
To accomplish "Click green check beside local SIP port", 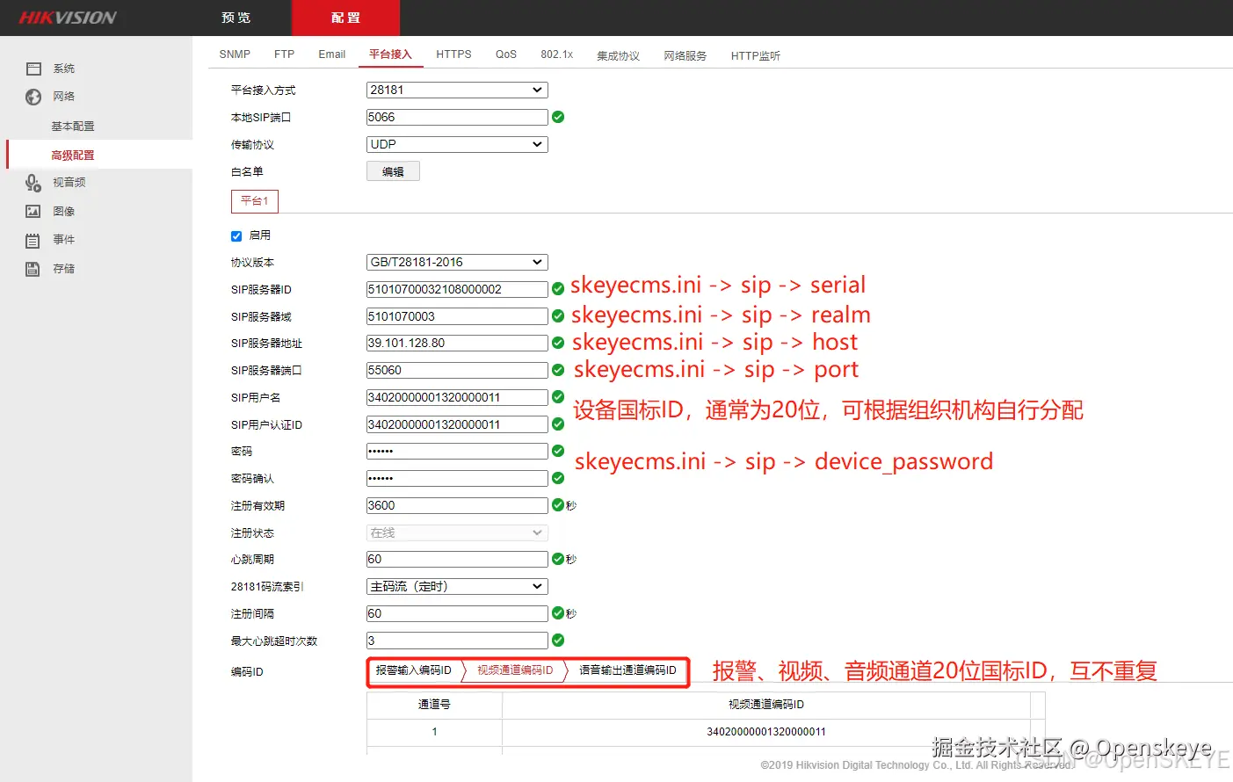I will (558, 117).
